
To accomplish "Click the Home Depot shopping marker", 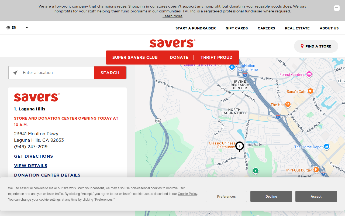I will click(327, 147).
